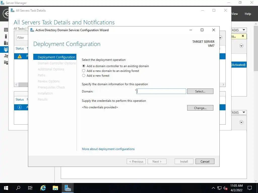Click the Next button in wizard
258x193 pixels.
coord(157,161)
